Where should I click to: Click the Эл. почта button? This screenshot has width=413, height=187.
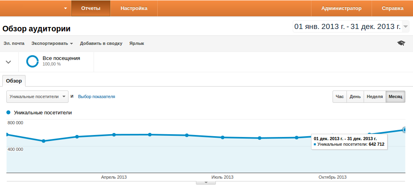tap(14, 44)
